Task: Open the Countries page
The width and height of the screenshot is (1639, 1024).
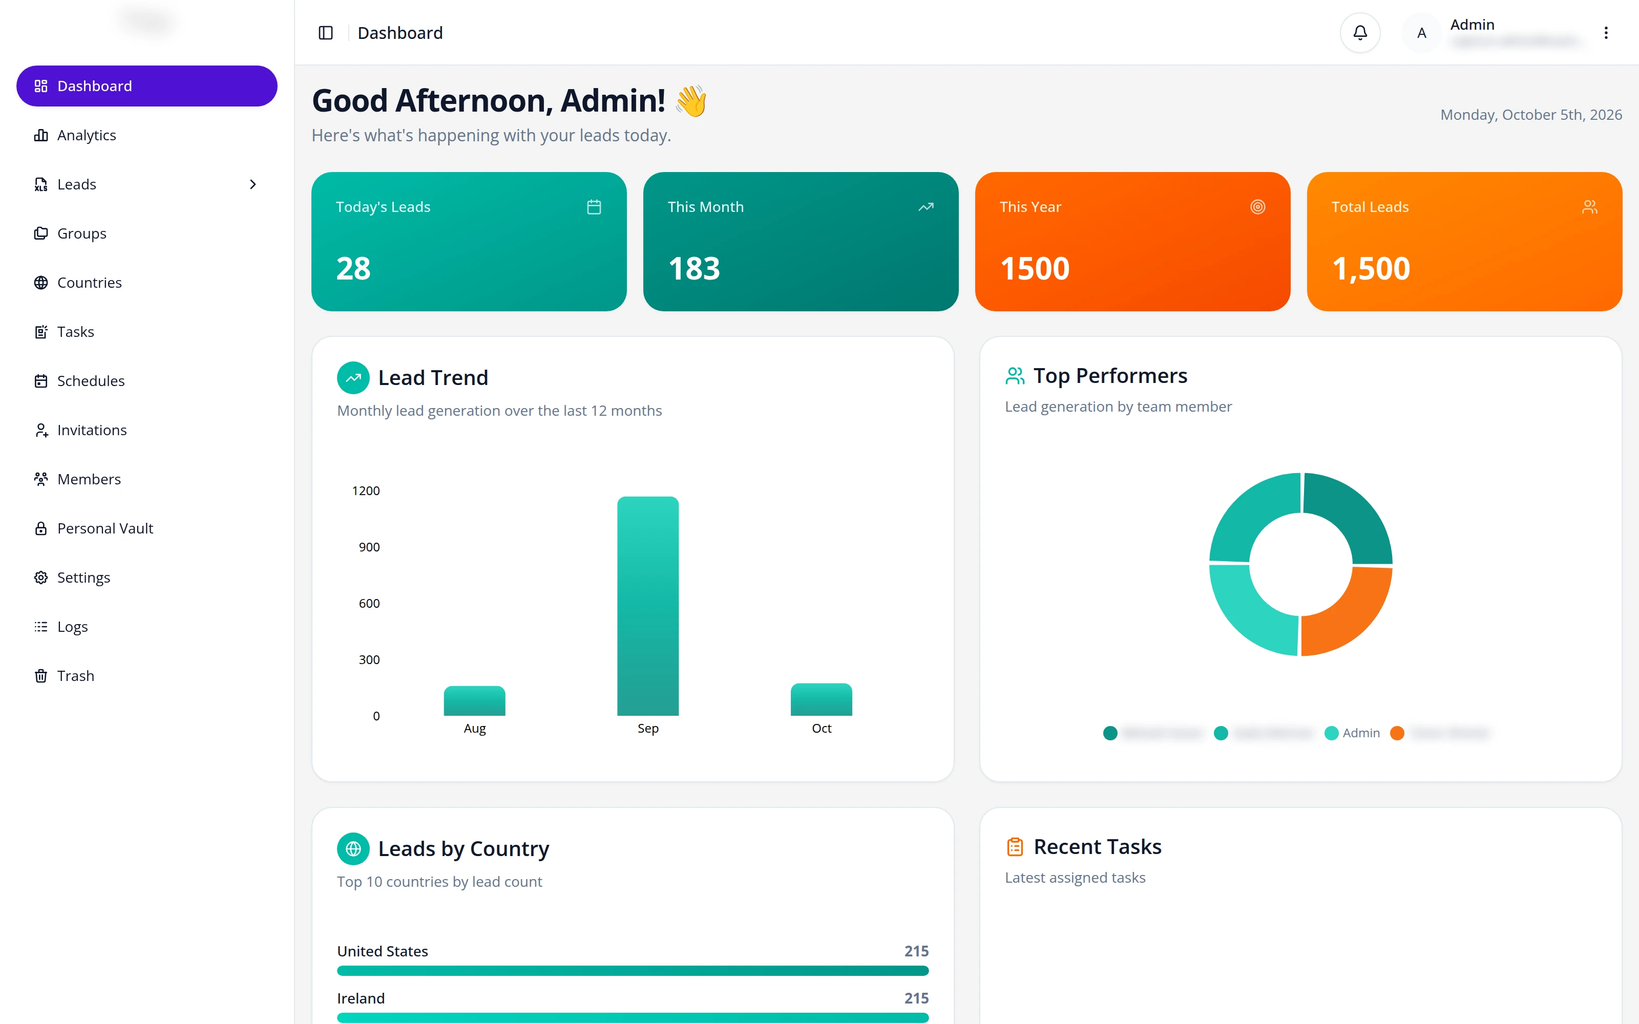Action: click(147, 283)
